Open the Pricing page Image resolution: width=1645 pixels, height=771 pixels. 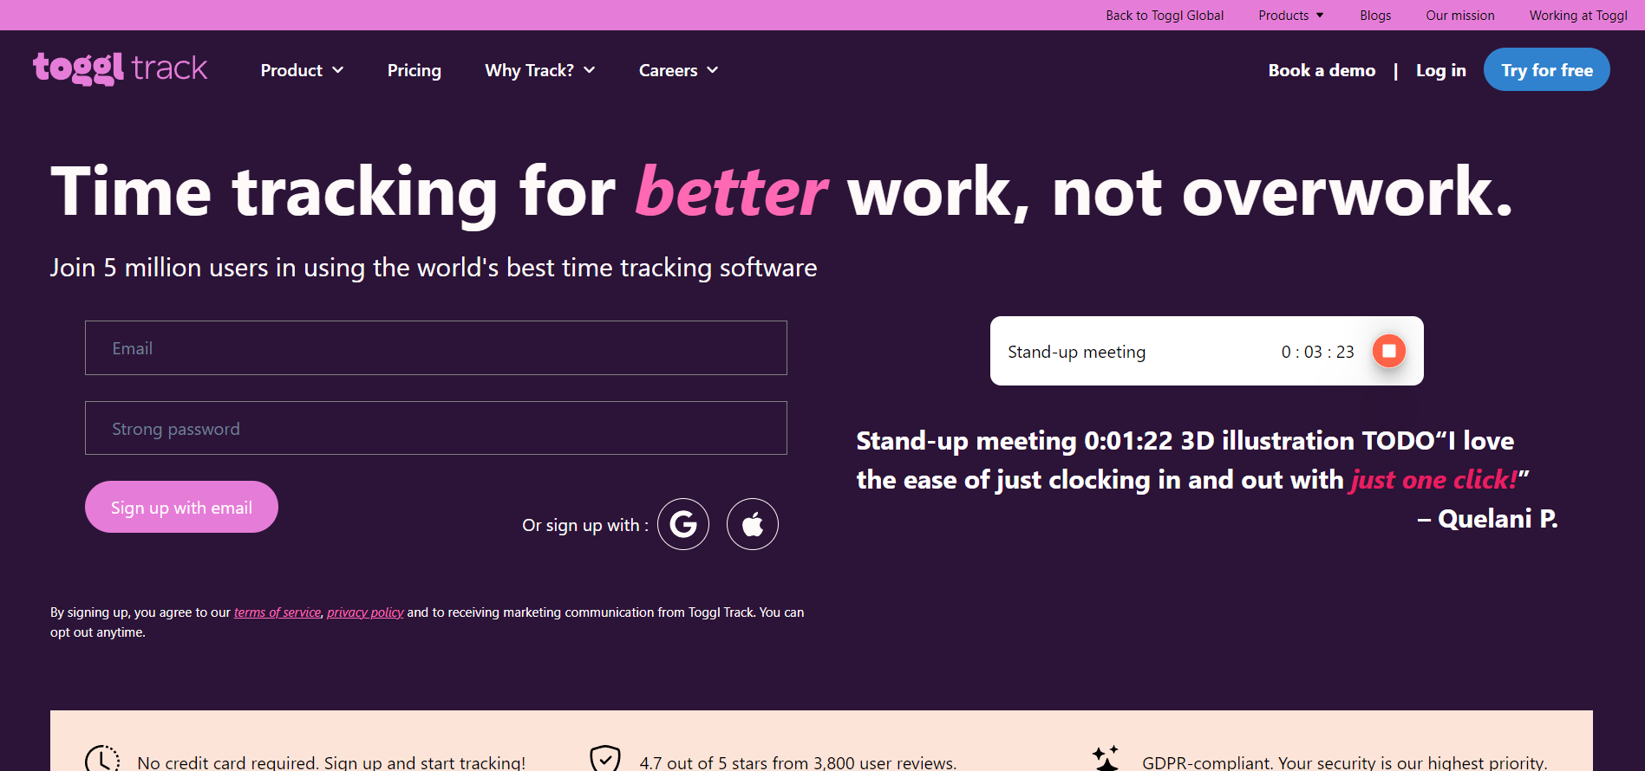pyautogui.click(x=415, y=70)
